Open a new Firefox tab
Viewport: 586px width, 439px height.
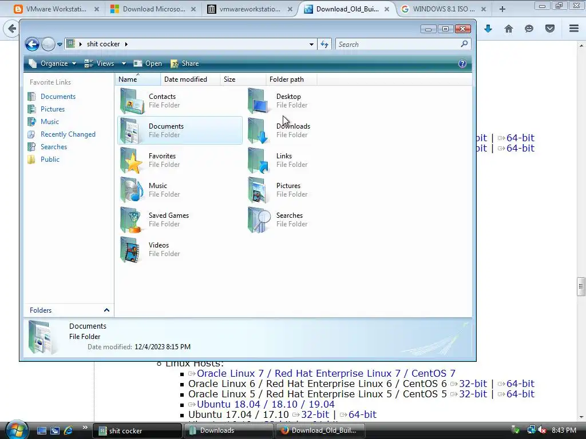502,9
